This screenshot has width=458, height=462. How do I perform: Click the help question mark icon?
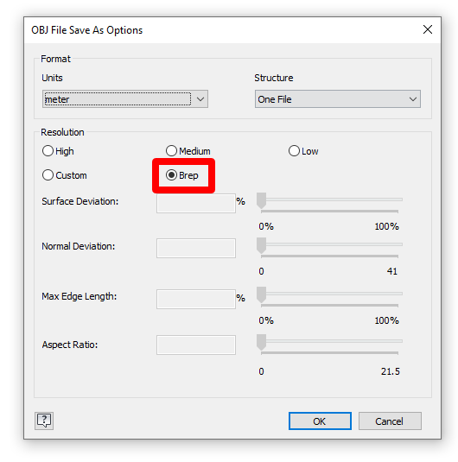(44, 421)
